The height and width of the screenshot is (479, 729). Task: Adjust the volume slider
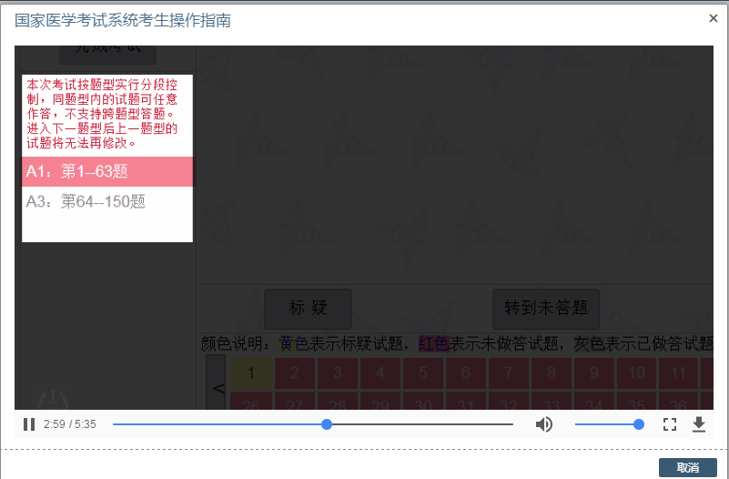(608, 424)
